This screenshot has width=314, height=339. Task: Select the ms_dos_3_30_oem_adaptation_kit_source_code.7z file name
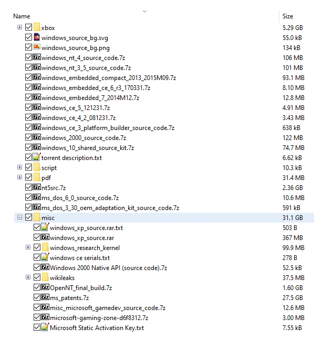coord(110,208)
